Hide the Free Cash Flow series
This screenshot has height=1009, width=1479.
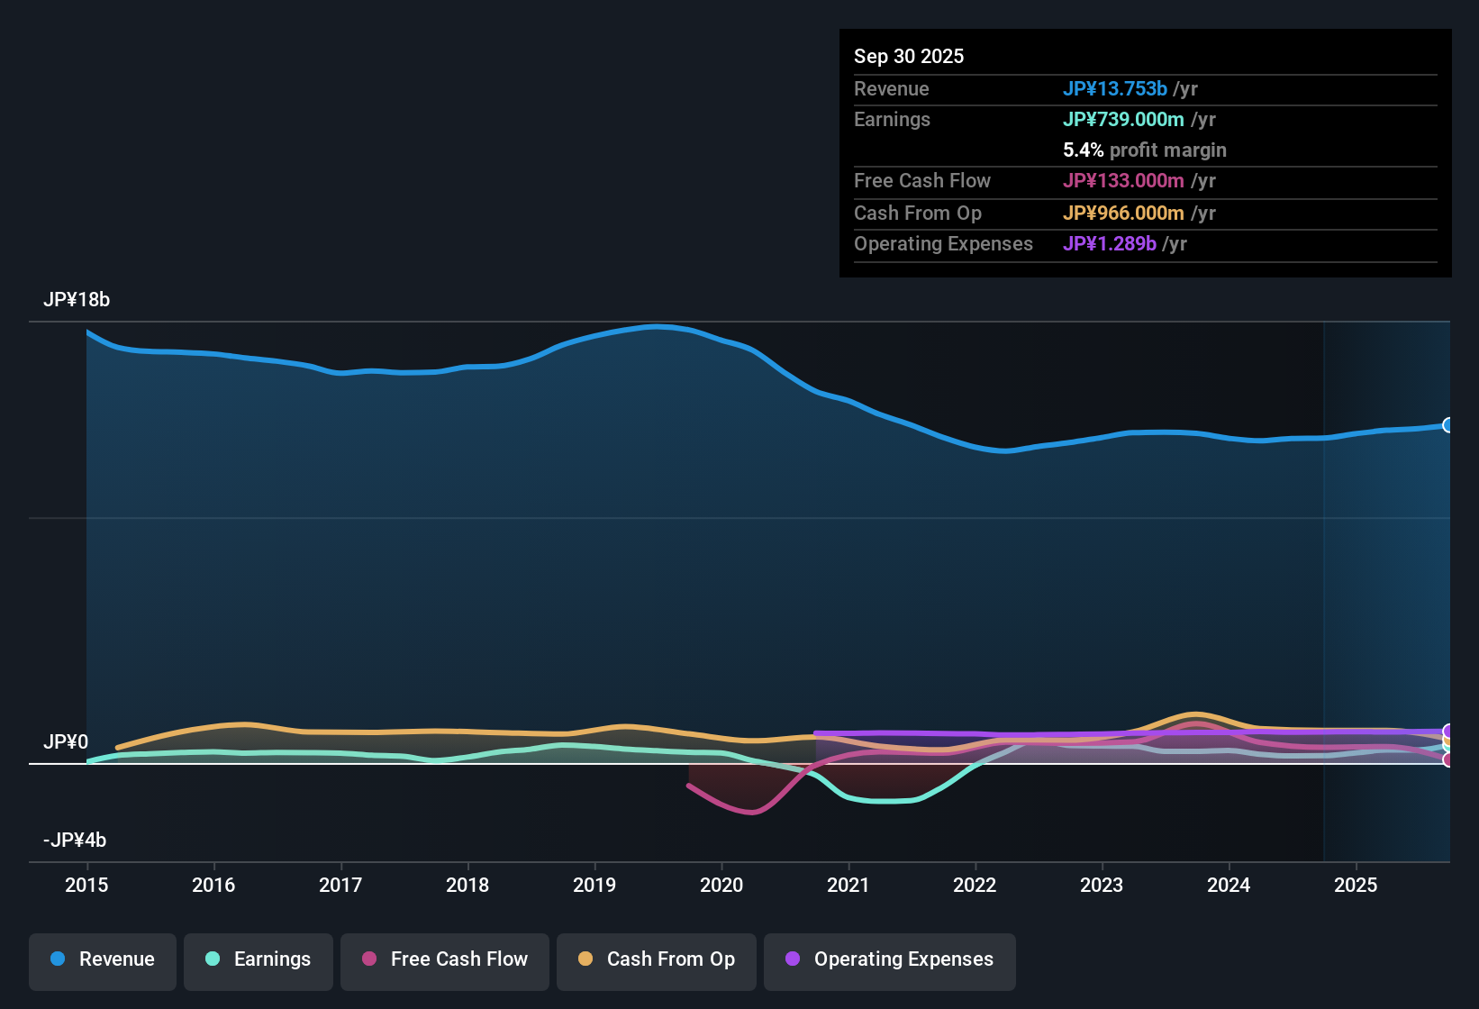pos(444,959)
